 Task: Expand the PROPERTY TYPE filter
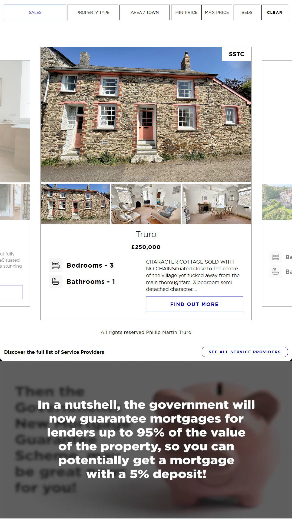coord(93,12)
